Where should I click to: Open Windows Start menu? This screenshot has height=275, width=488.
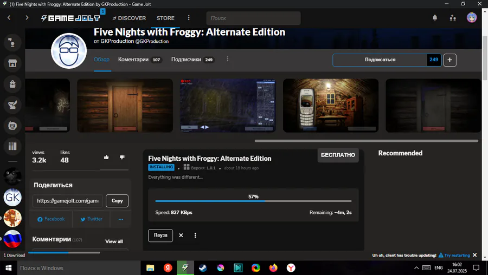tap(8, 267)
